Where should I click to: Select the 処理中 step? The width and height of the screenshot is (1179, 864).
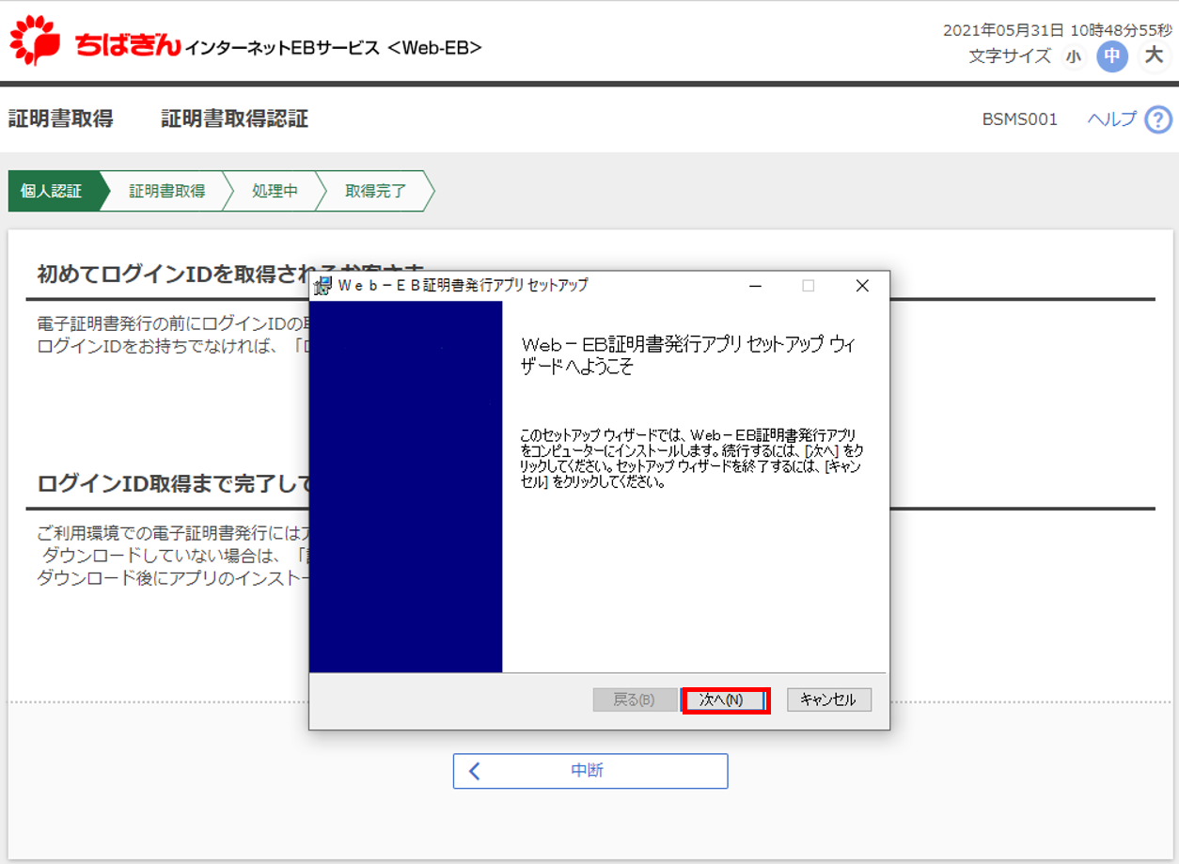click(275, 191)
